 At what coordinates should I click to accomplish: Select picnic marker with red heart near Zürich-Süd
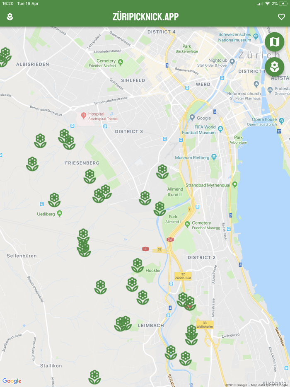point(190,304)
